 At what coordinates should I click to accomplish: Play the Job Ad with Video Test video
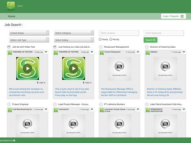(27, 68)
